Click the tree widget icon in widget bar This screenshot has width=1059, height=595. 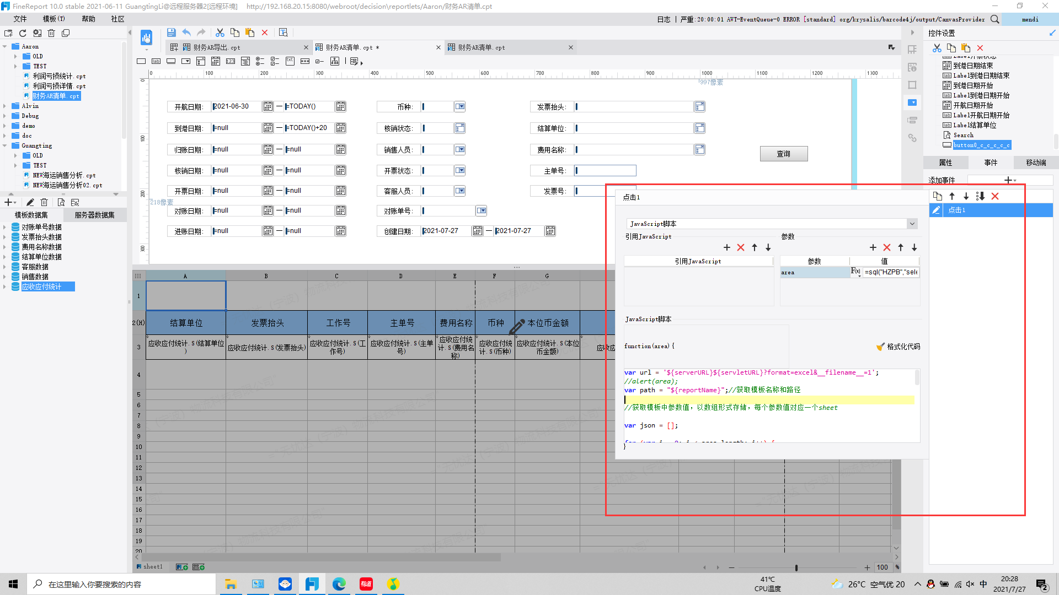[x=335, y=61]
